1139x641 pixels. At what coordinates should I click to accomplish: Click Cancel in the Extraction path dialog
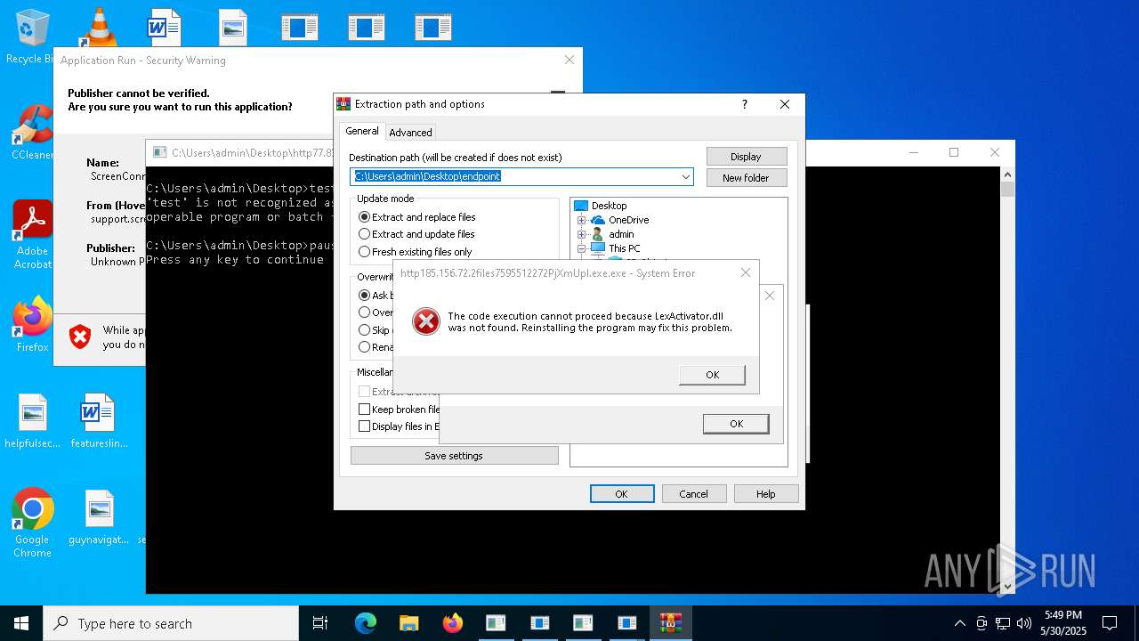(694, 494)
